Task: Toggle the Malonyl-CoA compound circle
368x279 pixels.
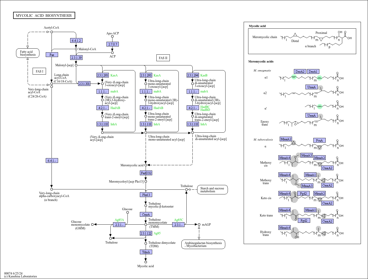Action: pos(76,49)
